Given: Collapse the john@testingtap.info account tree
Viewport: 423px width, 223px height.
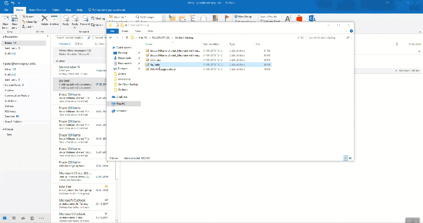Looking at the screenshot, I should point(3,64).
